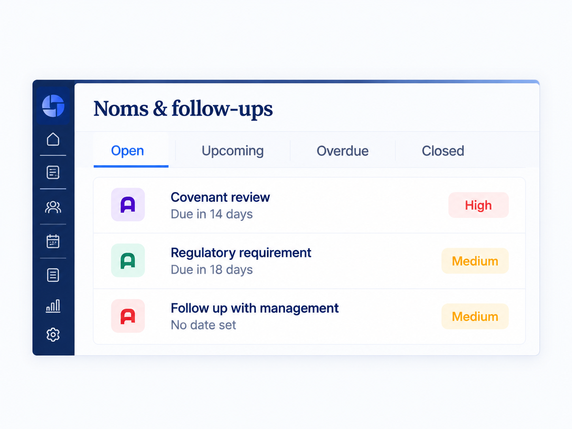Switch to the Closed tab

pyautogui.click(x=443, y=151)
